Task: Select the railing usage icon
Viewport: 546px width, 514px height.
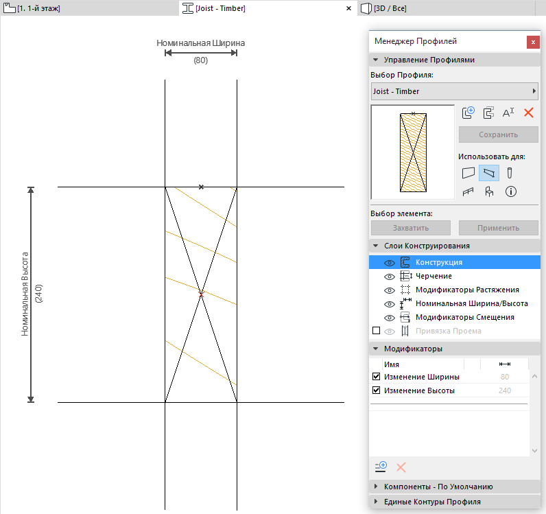Action: pyautogui.click(x=468, y=191)
